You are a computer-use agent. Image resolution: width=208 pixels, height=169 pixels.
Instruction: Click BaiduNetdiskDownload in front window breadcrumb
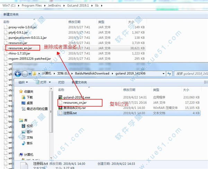[x=92, y=74]
